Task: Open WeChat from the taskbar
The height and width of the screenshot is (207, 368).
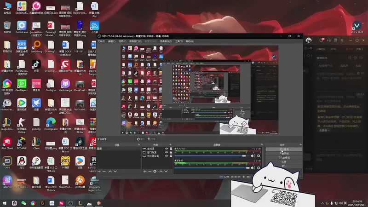Action: point(23,203)
